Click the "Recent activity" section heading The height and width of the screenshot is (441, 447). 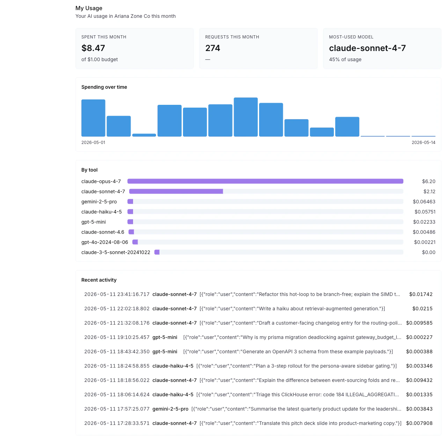click(99, 280)
